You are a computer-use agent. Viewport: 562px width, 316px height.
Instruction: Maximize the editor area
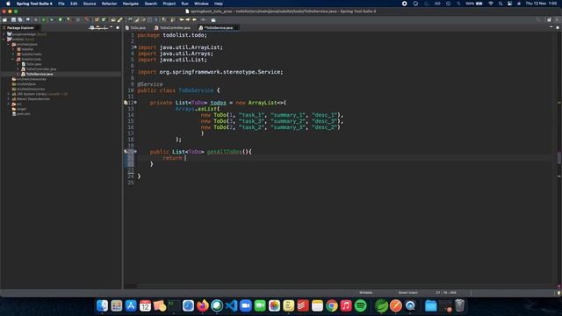point(558,27)
